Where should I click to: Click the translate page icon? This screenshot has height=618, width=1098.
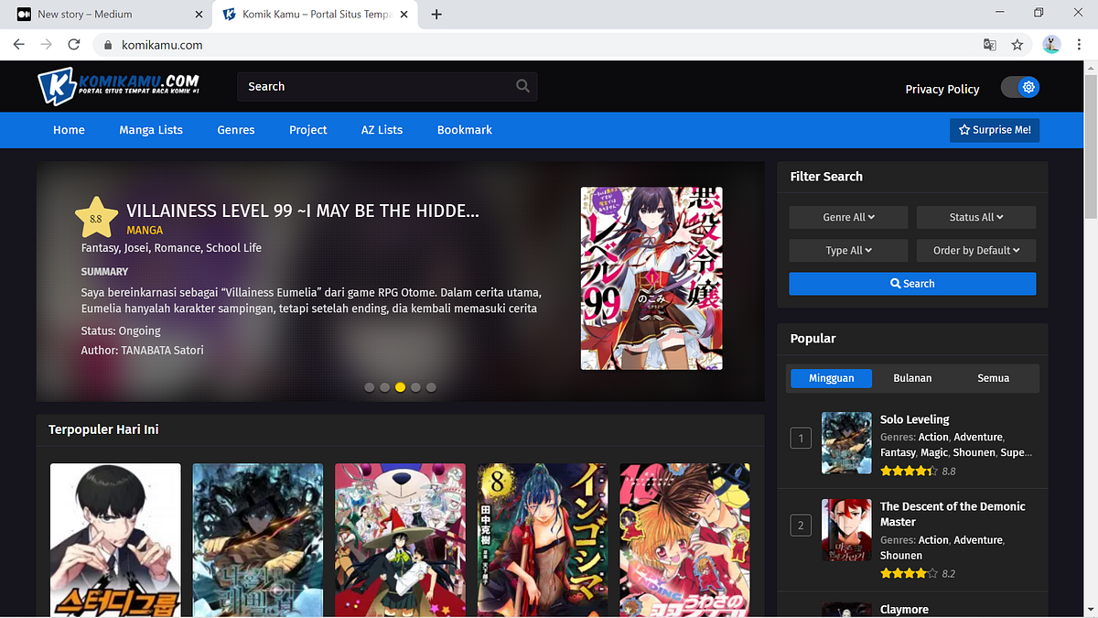point(989,44)
